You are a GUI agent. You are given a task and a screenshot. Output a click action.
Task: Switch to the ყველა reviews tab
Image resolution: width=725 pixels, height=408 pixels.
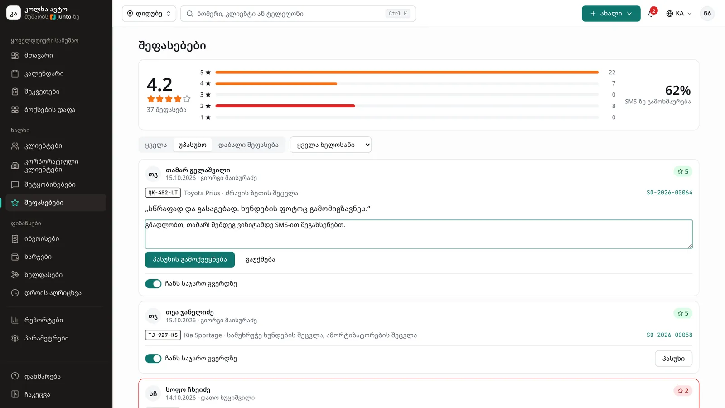(x=156, y=145)
